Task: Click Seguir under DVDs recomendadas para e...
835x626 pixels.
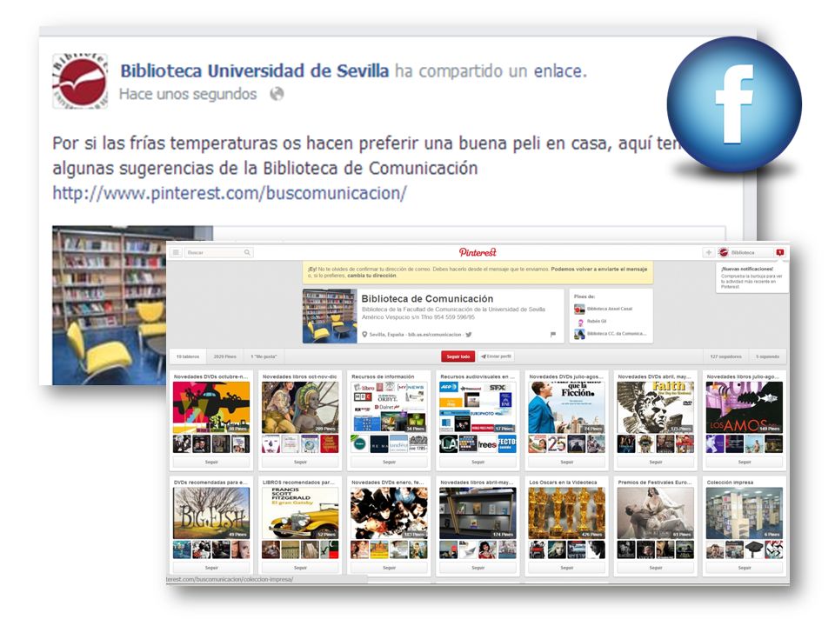Action: tap(211, 568)
